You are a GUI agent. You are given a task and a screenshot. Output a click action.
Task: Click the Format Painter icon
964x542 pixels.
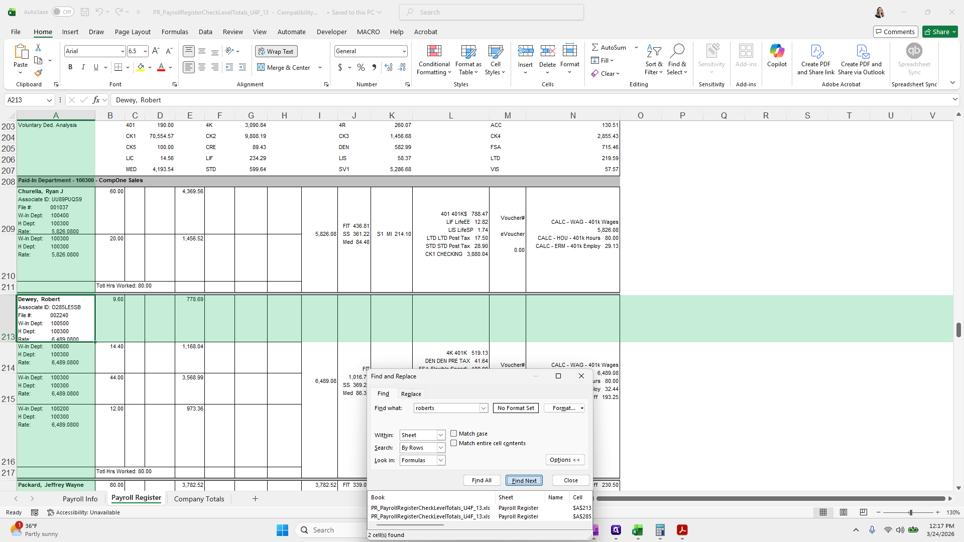point(38,73)
